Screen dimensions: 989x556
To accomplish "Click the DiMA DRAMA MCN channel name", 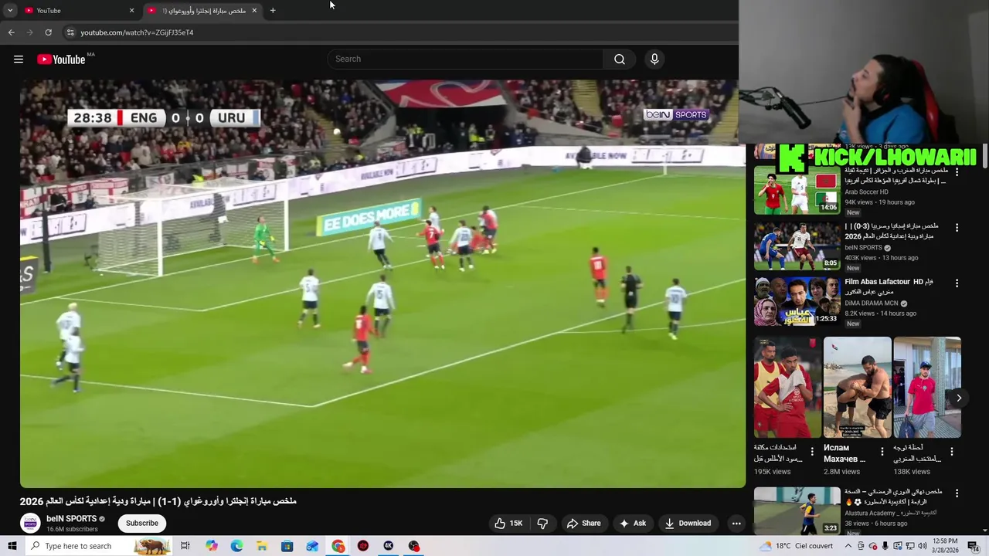I will 871,303.
